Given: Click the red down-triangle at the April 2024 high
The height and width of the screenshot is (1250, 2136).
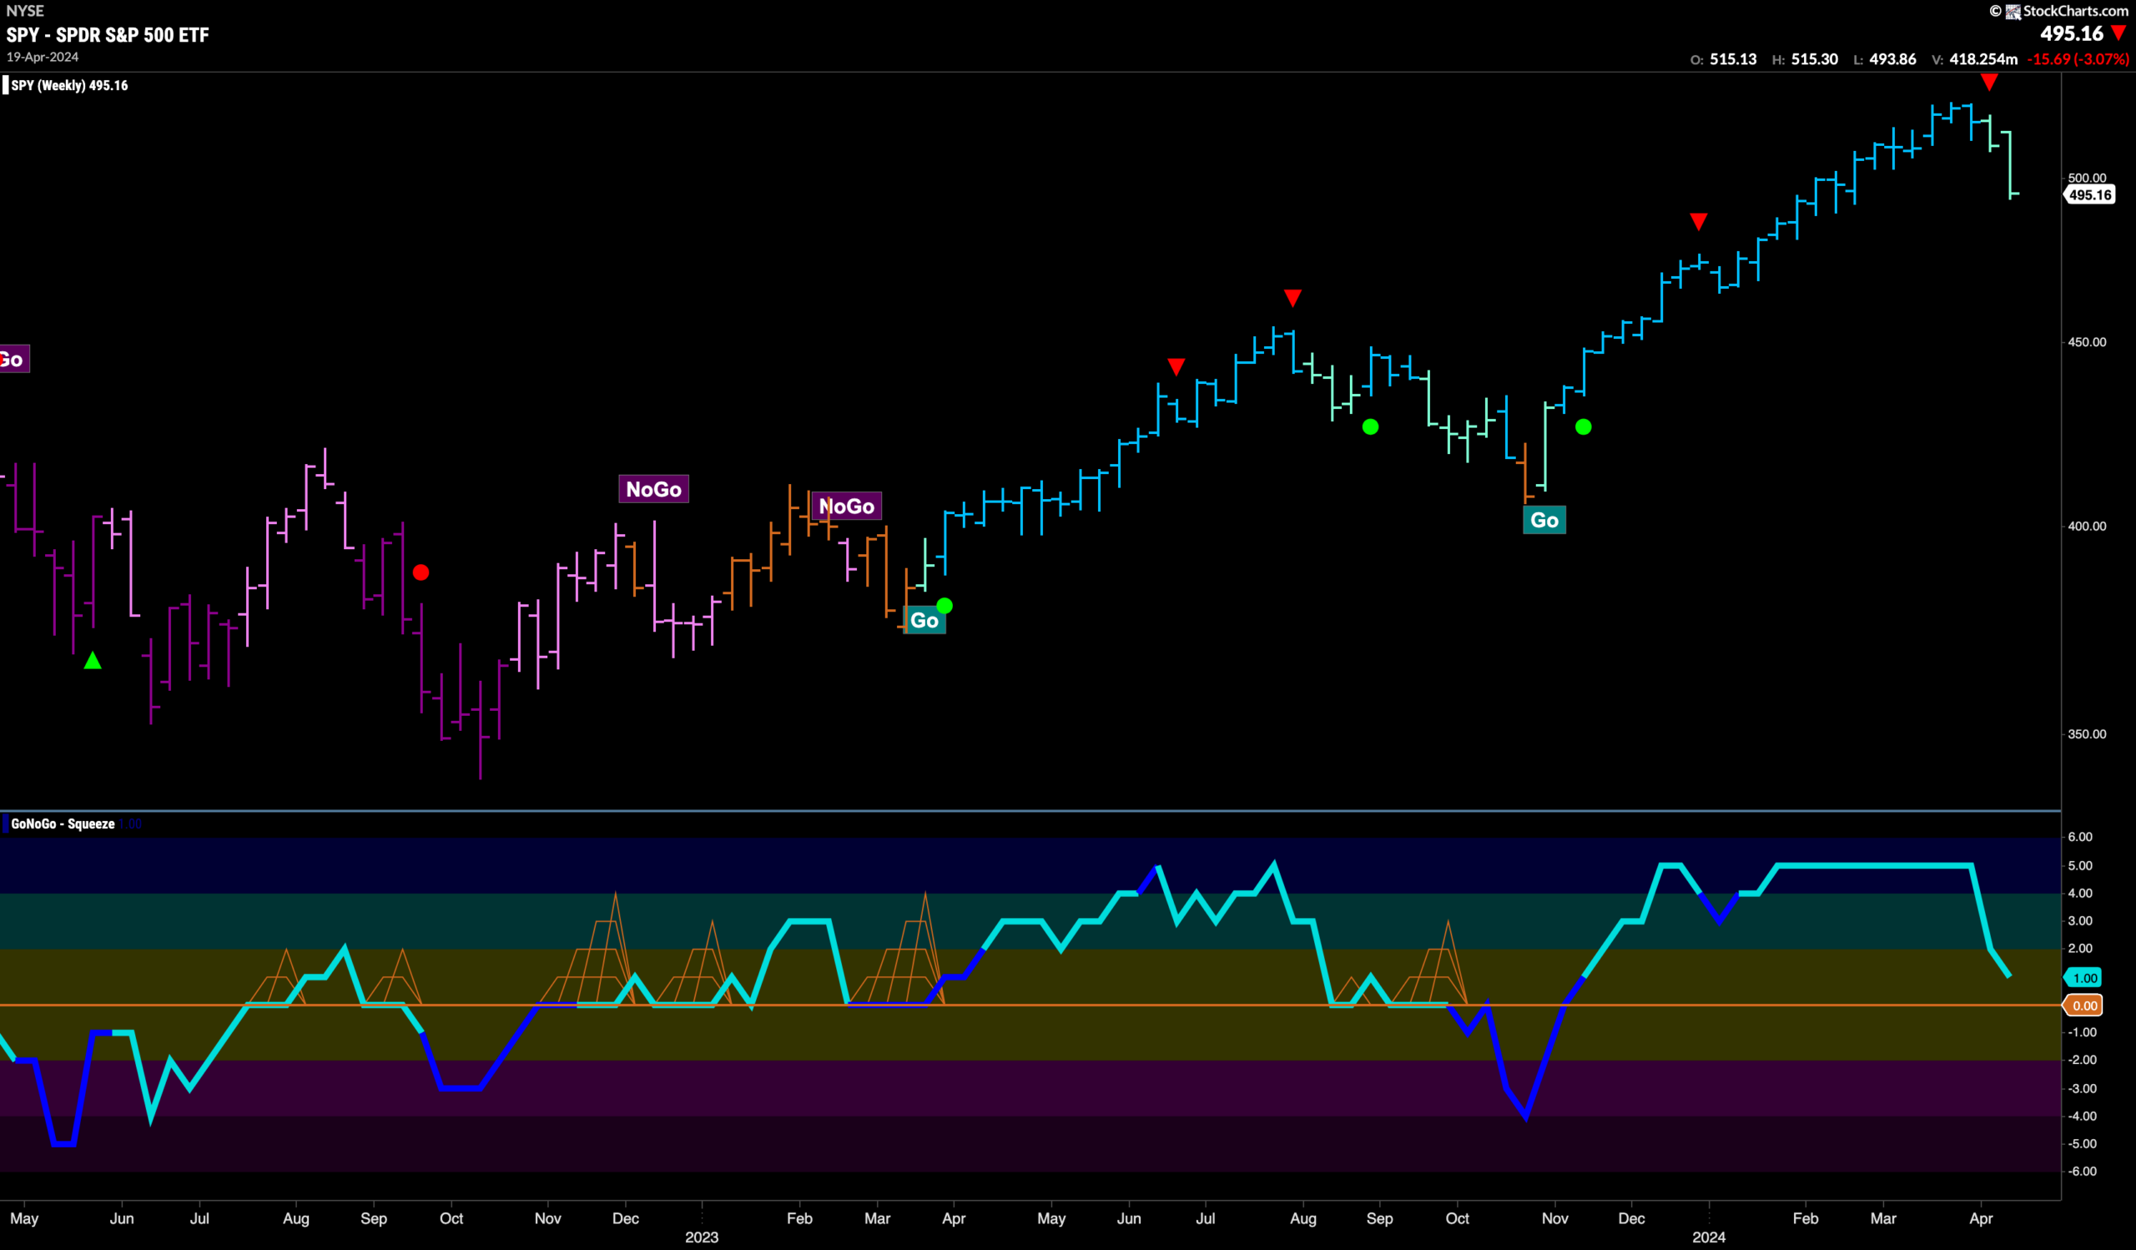Looking at the screenshot, I should pyautogui.click(x=1988, y=83).
